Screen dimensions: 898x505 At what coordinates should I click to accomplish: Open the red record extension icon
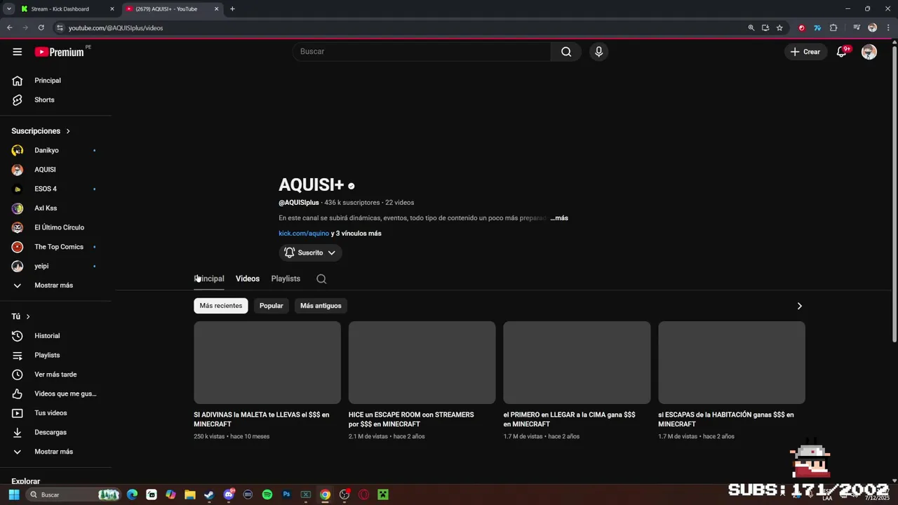click(802, 28)
